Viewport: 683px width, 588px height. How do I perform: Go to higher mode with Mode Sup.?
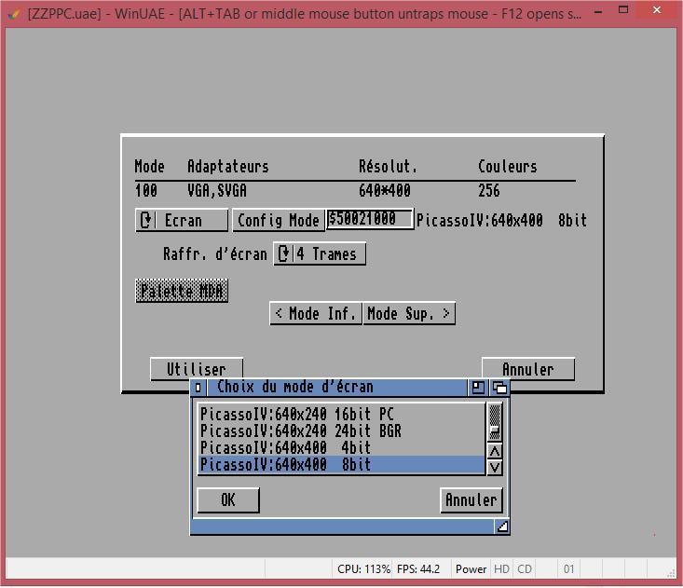[409, 313]
